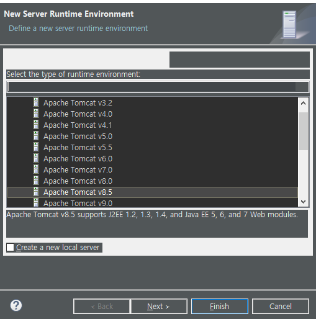
Task: Cancel the New Server Runtime dialog
Action: pos(281,307)
